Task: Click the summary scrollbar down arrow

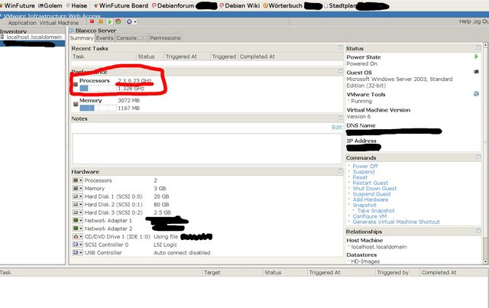Action: click(486, 261)
